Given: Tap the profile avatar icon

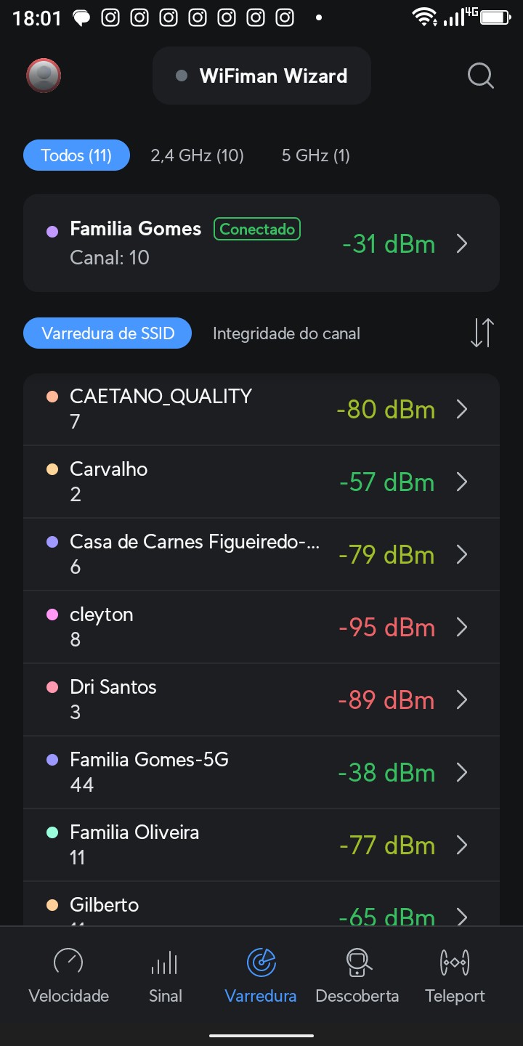Looking at the screenshot, I should [44, 75].
